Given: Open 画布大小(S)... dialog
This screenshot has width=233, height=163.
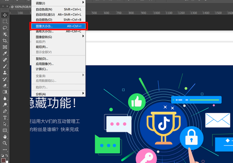Looking at the screenshot, I should tap(58, 31).
